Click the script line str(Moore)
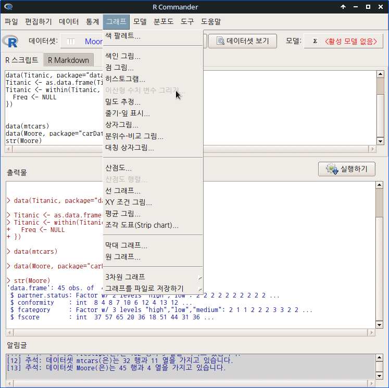Image resolution: width=389 pixels, height=388 pixels. point(24,141)
